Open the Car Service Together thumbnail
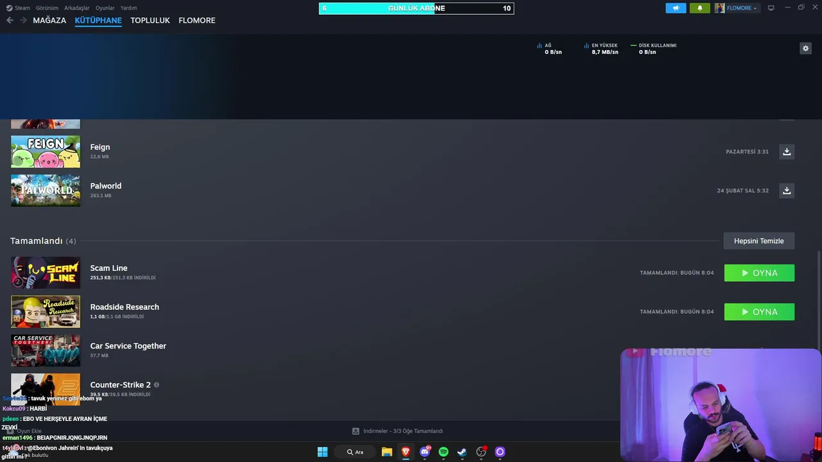The image size is (822, 462). tap(46, 350)
